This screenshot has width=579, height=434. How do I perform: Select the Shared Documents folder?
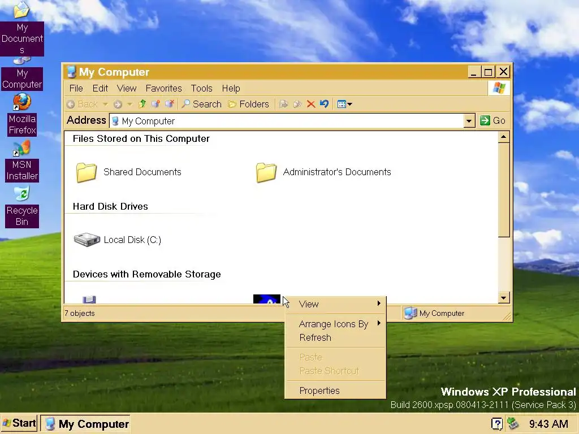(128, 172)
